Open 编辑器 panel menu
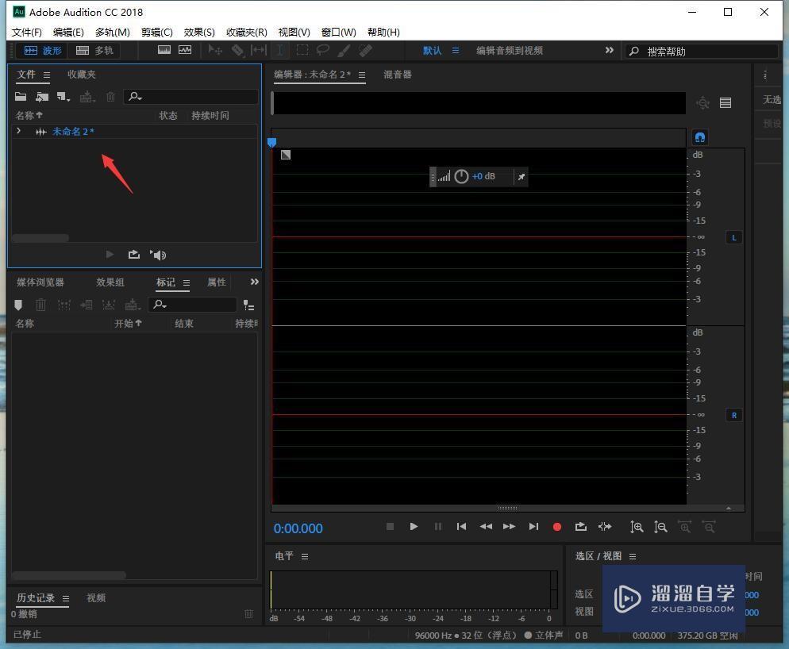 362,75
